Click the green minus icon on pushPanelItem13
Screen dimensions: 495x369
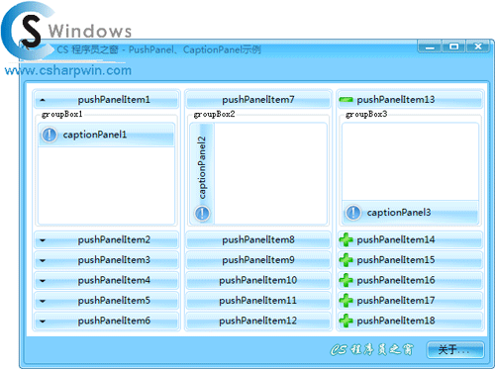click(x=346, y=100)
